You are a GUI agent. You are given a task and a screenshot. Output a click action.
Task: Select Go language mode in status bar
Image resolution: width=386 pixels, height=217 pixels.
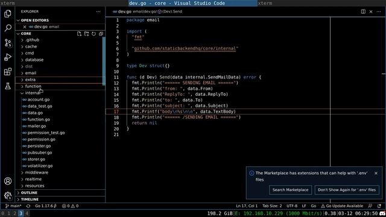coord(314,206)
